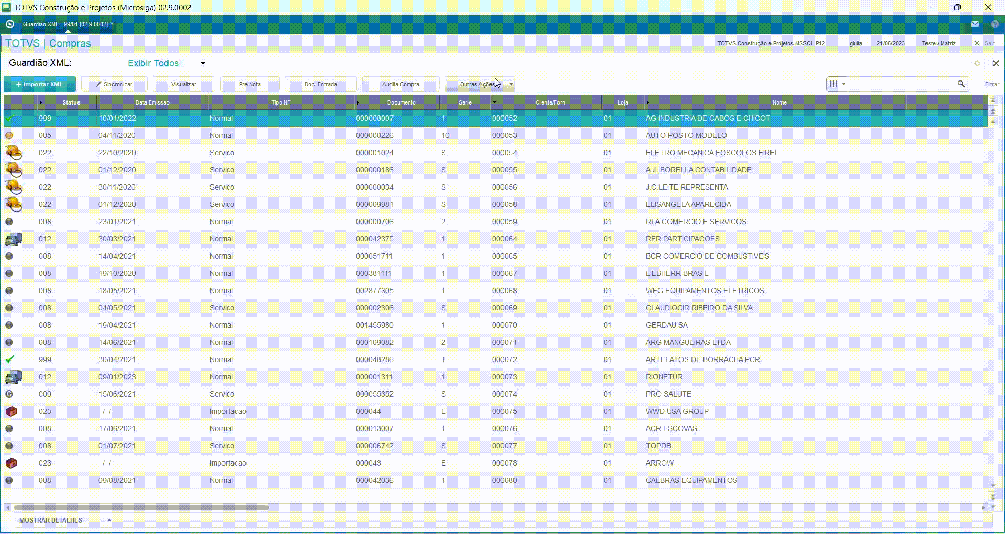Click the white circle status icon for PRO SALUTE
Viewport: 1005px width, 534px height.
click(9, 394)
